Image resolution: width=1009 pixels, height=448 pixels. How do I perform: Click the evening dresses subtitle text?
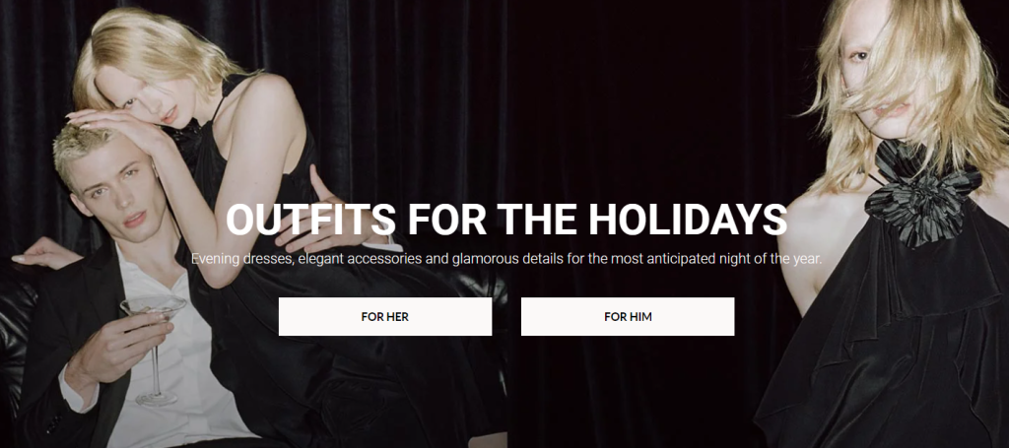point(506,259)
